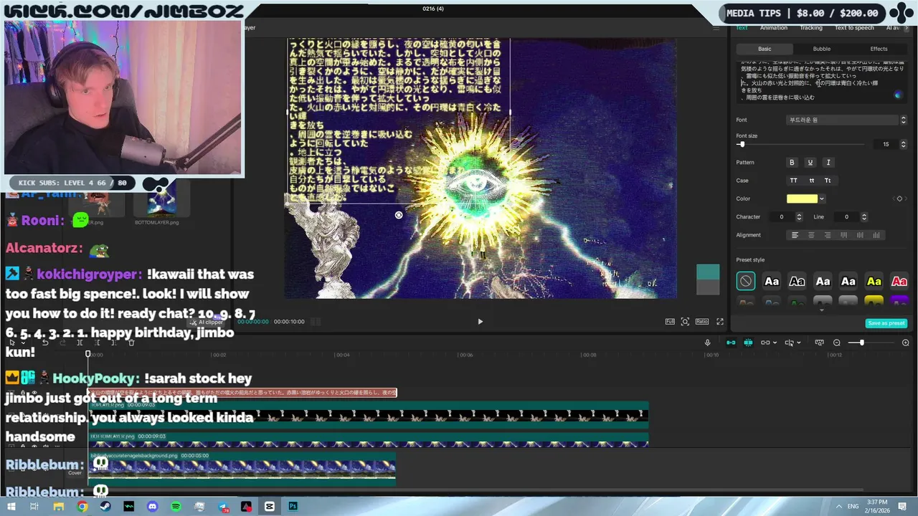Select the yellow Aa preset style
The height and width of the screenshot is (516, 918).
874,282
